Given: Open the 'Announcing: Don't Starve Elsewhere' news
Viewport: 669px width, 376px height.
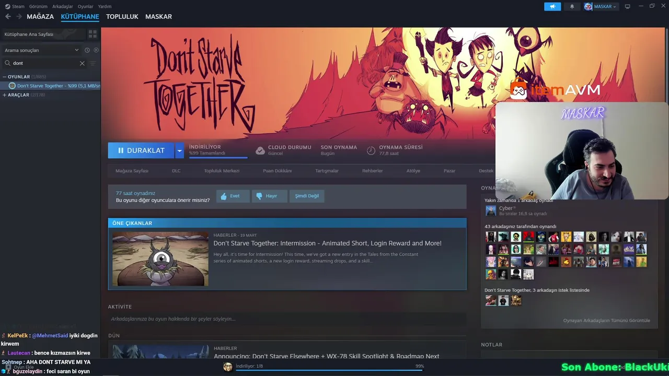Looking at the screenshot, I should coord(326,356).
